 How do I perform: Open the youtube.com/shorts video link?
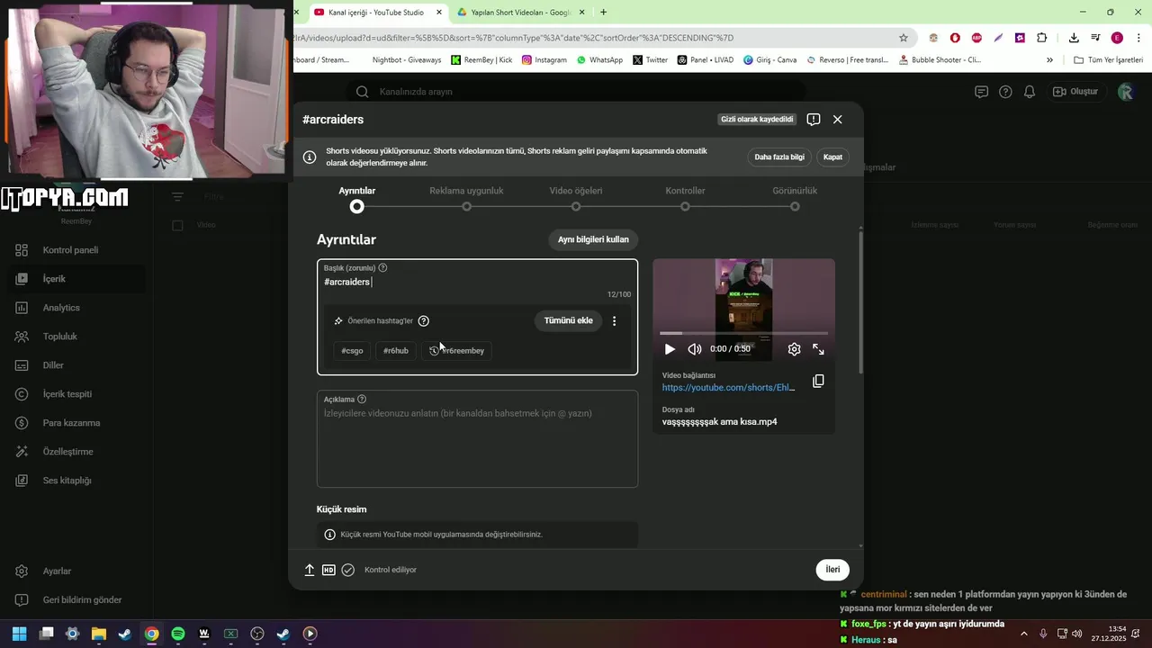[x=729, y=388]
